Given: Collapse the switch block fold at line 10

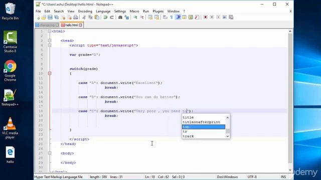Looking at the screenshot, I should 50,73.
